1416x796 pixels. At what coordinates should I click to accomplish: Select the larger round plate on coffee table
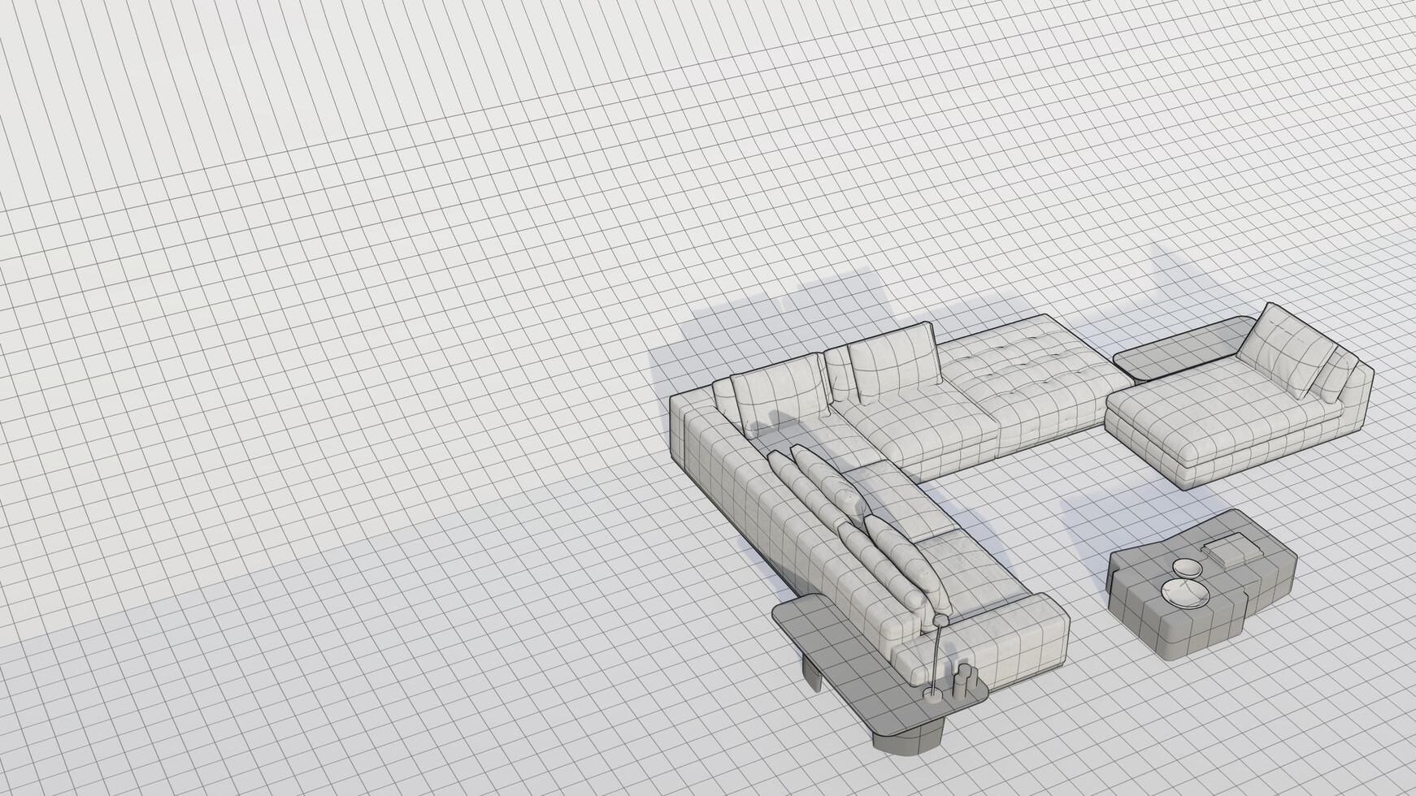(1184, 593)
